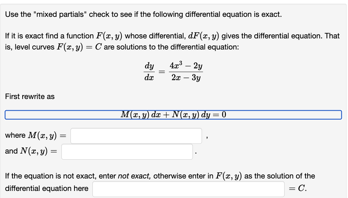The image size is (348, 198).
Task: Click the "differential equation here" label
Action: (x=47, y=189)
